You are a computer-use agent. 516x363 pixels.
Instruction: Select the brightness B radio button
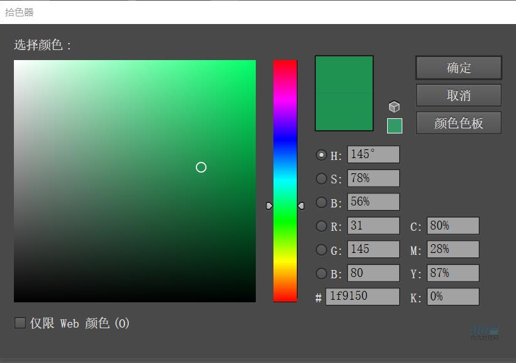point(321,202)
